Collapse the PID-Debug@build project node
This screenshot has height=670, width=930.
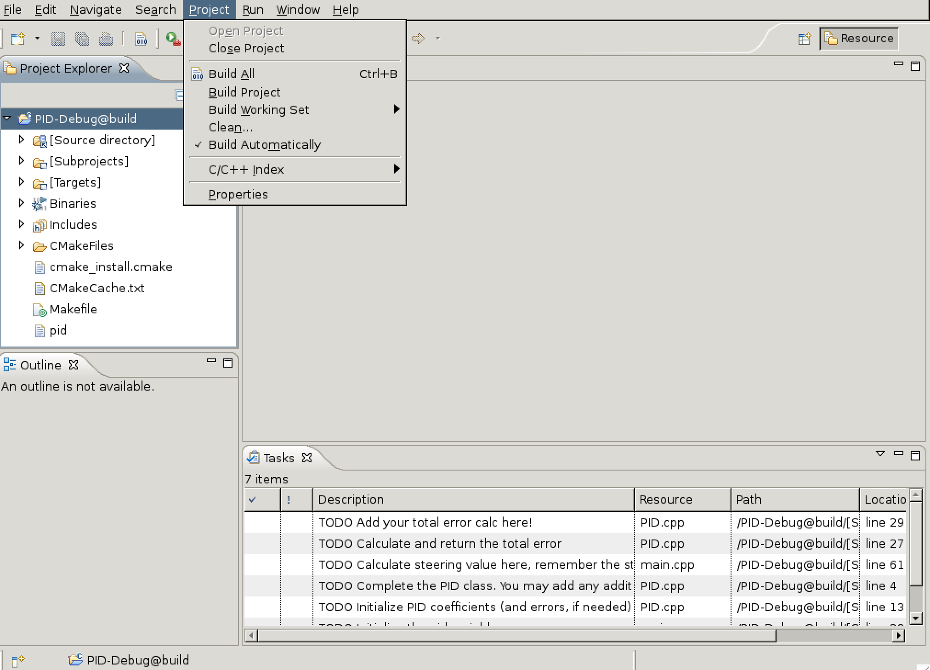pos(7,119)
